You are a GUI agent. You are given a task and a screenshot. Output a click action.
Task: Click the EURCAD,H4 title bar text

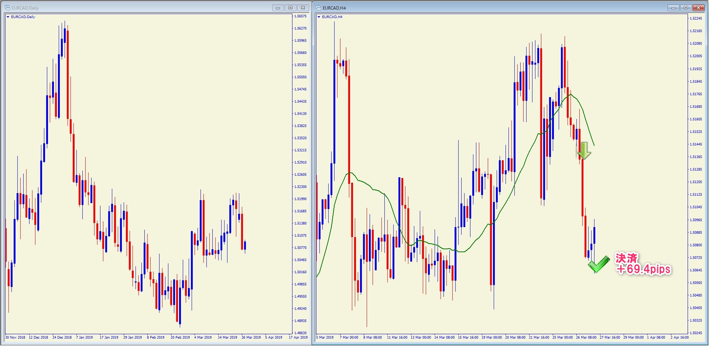click(334, 8)
